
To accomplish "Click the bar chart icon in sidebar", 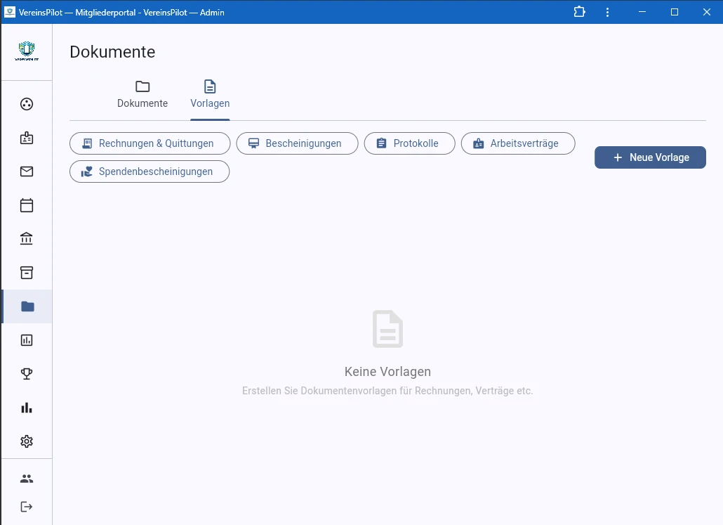I will (x=27, y=408).
